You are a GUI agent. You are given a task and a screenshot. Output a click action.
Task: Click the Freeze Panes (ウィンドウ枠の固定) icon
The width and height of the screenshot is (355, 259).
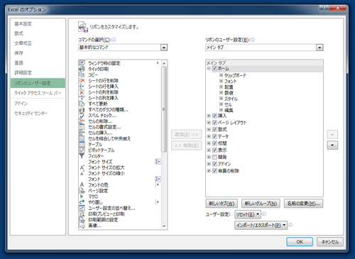pos(82,63)
